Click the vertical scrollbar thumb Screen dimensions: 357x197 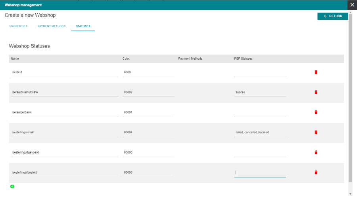click(350, 98)
